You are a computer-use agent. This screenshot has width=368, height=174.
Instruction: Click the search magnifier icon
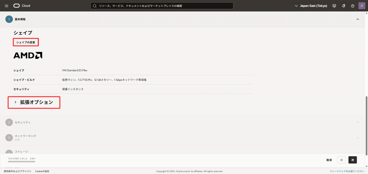(x=94, y=6)
